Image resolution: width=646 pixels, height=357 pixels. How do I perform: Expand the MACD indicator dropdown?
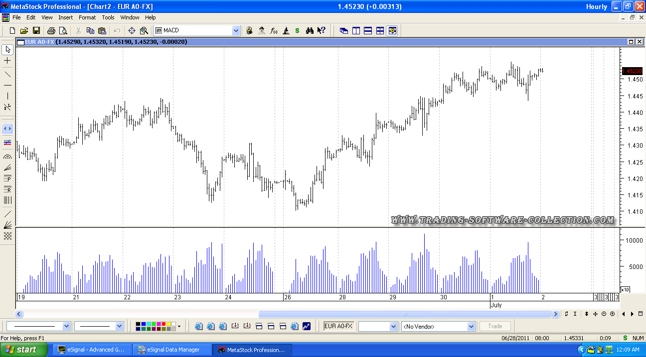[x=236, y=31]
